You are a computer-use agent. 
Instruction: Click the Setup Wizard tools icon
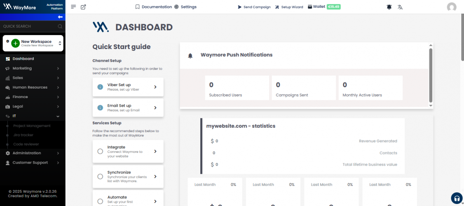coord(277,7)
